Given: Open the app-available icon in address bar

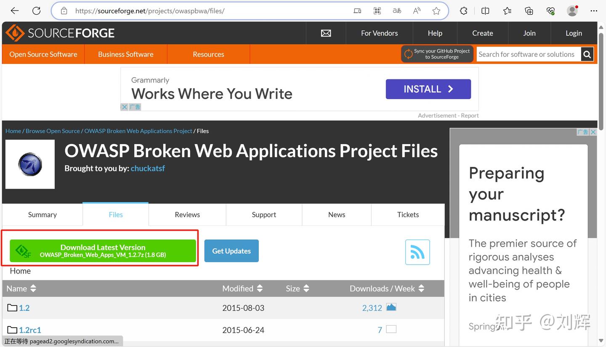Looking at the screenshot, I should click(x=357, y=11).
